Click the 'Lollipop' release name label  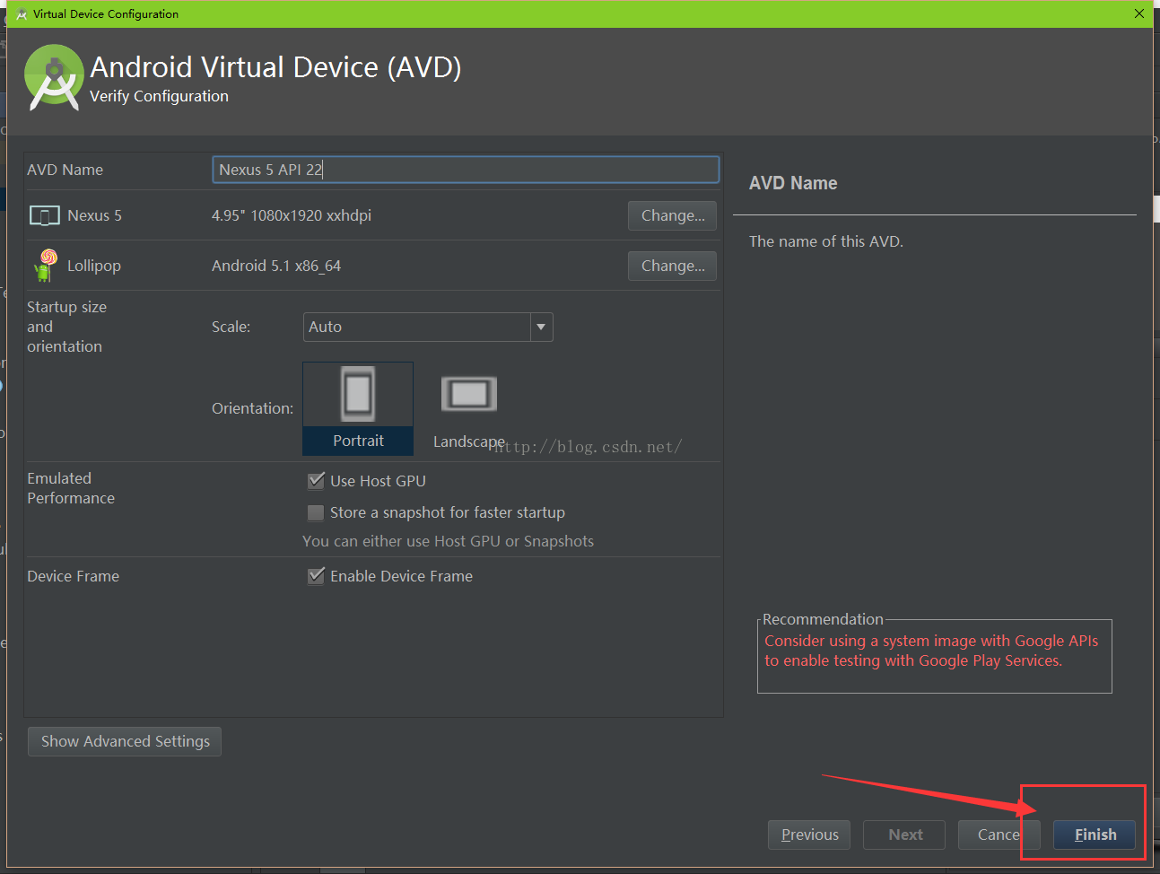[94, 266]
